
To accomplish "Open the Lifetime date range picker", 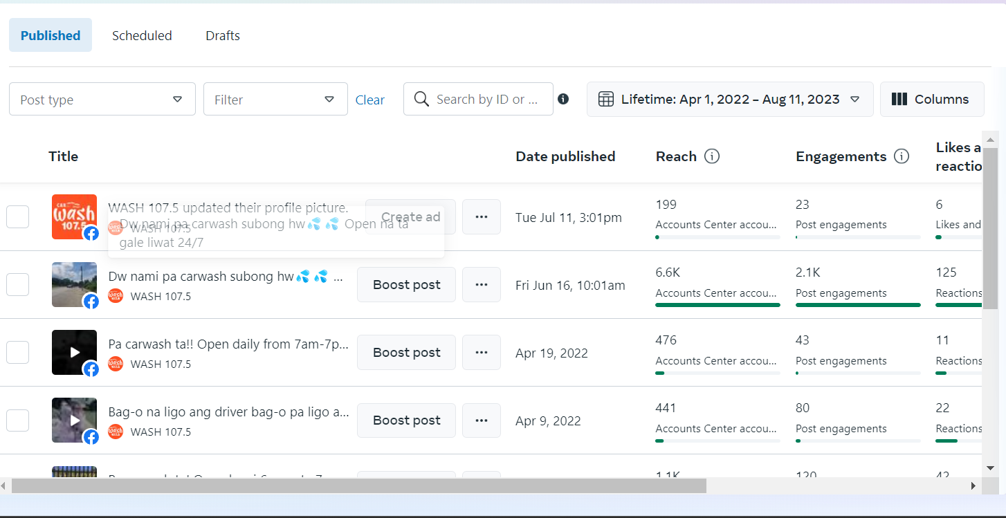I will [730, 99].
